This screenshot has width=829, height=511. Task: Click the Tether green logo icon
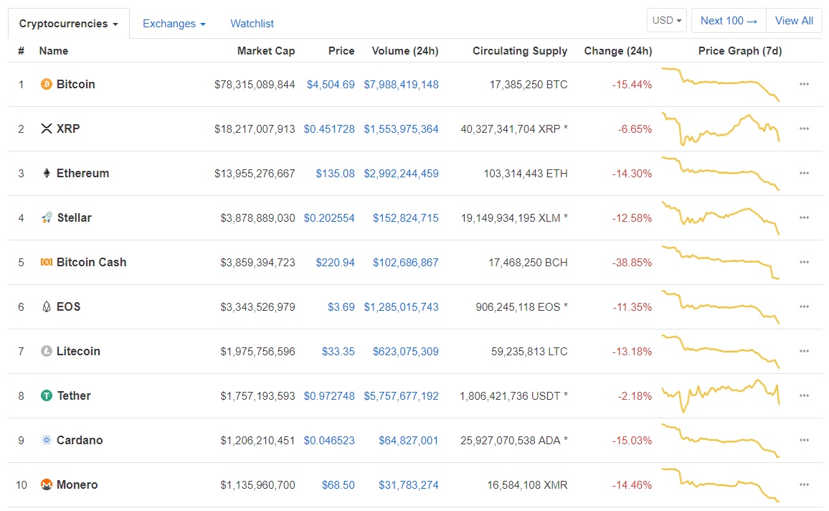47,396
